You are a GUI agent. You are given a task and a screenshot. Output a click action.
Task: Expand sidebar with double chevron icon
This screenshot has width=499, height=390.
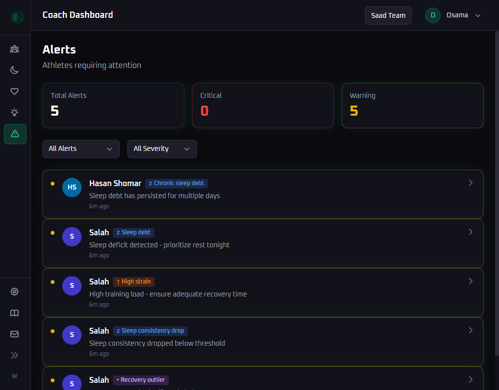[x=14, y=355]
